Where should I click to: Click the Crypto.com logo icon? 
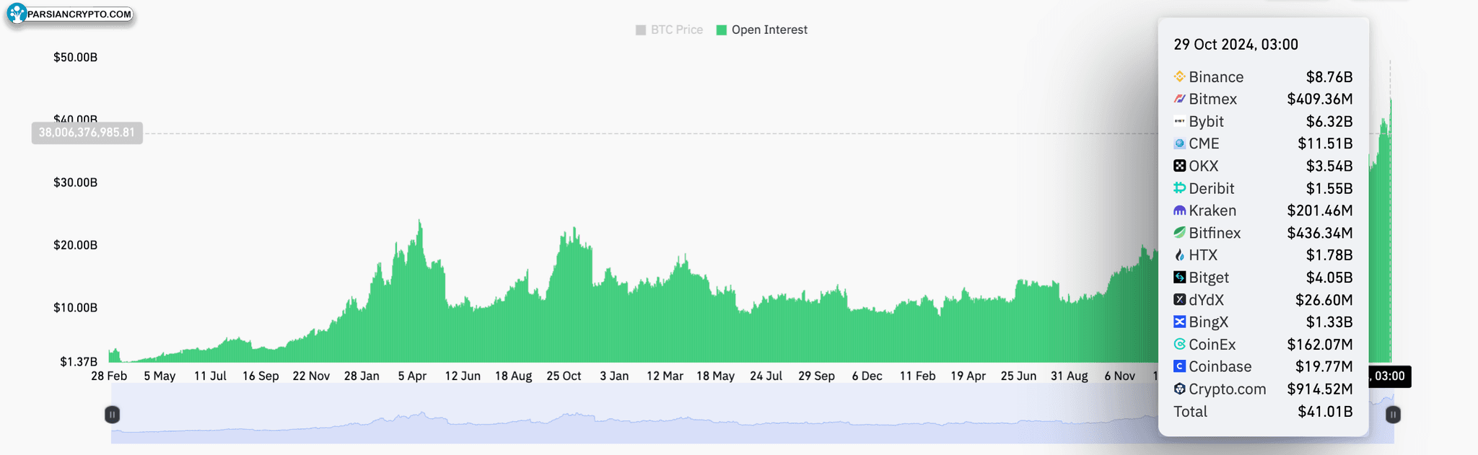(1179, 389)
